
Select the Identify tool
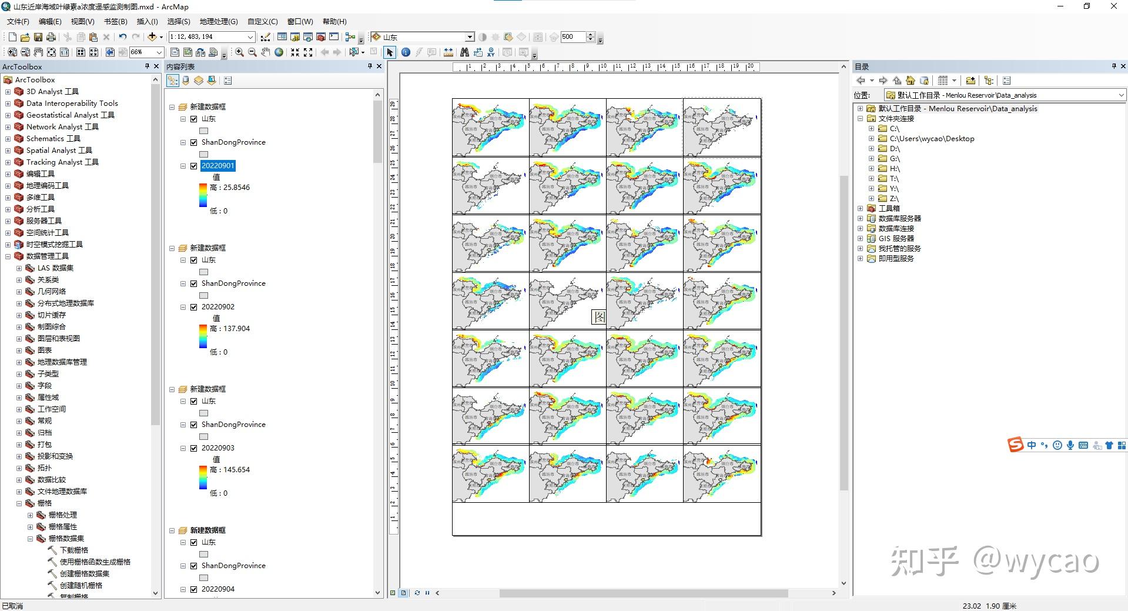coord(406,52)
